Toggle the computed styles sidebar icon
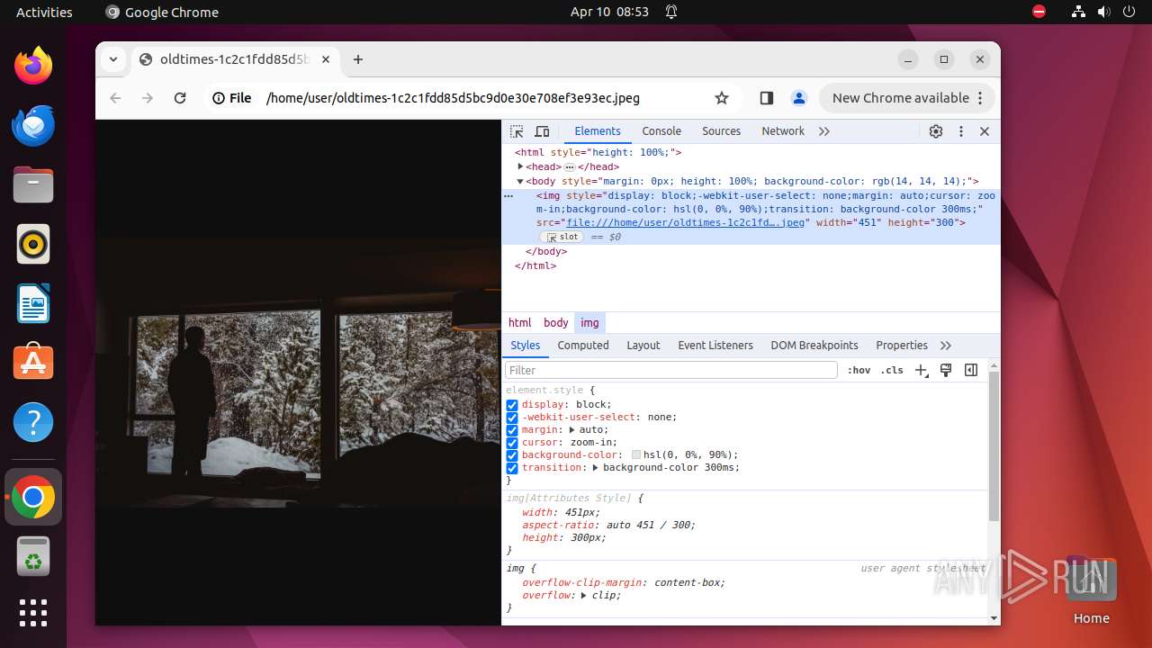1152x648 pixels. tap(971, 370)
